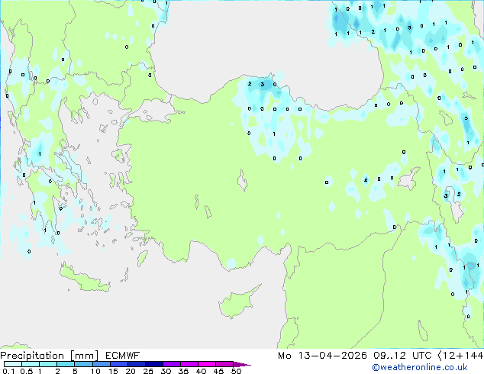The height and width of the screenshot is (374, 484).
Task: Select the legend swatch between 40 and 45
Action: [x=207, y=364]
